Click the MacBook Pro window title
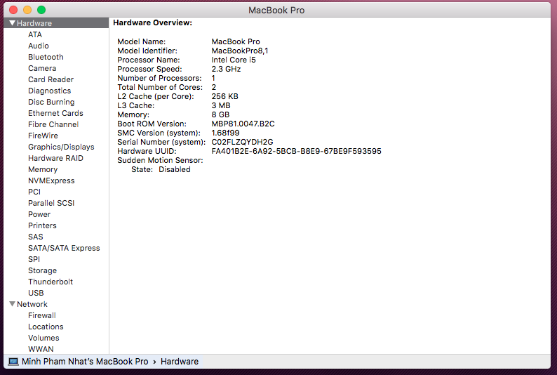Viewport: 557px width, 375px height. (x=276, y=11)
